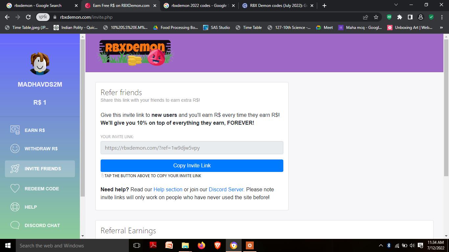Click the Discord Server link
The image size is (449, 252).
[x=226, y=189]
